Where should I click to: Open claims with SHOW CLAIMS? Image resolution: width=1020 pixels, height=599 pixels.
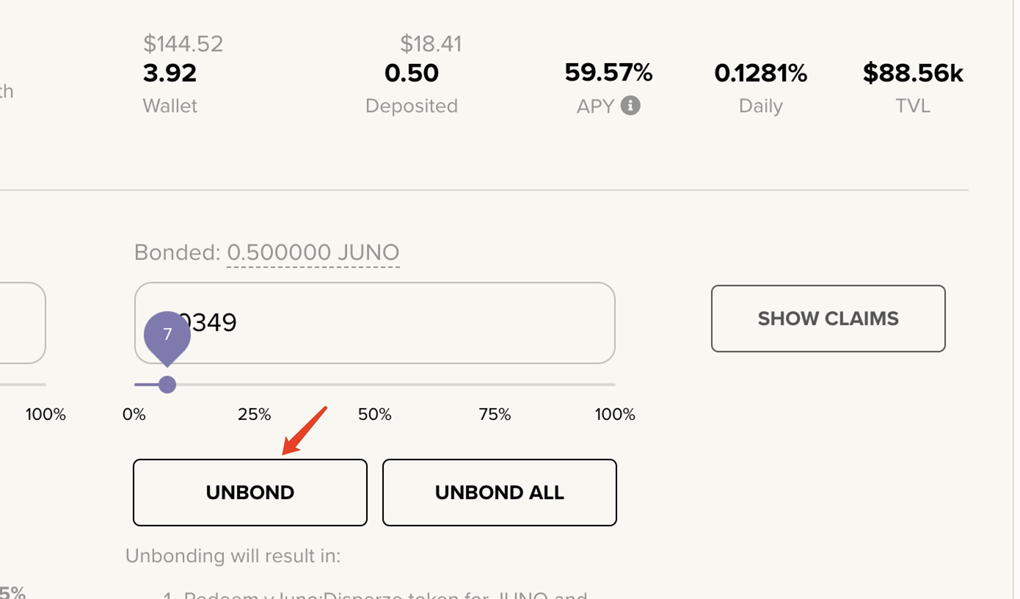pyautogui.click(x=828, y=319)
